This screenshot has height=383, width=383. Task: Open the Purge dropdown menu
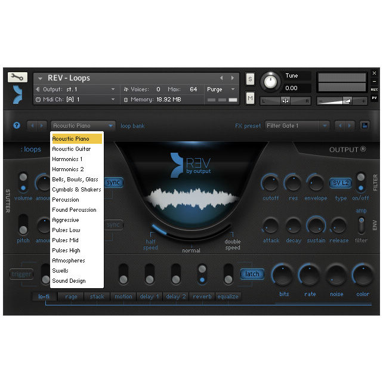click(221, 89)
